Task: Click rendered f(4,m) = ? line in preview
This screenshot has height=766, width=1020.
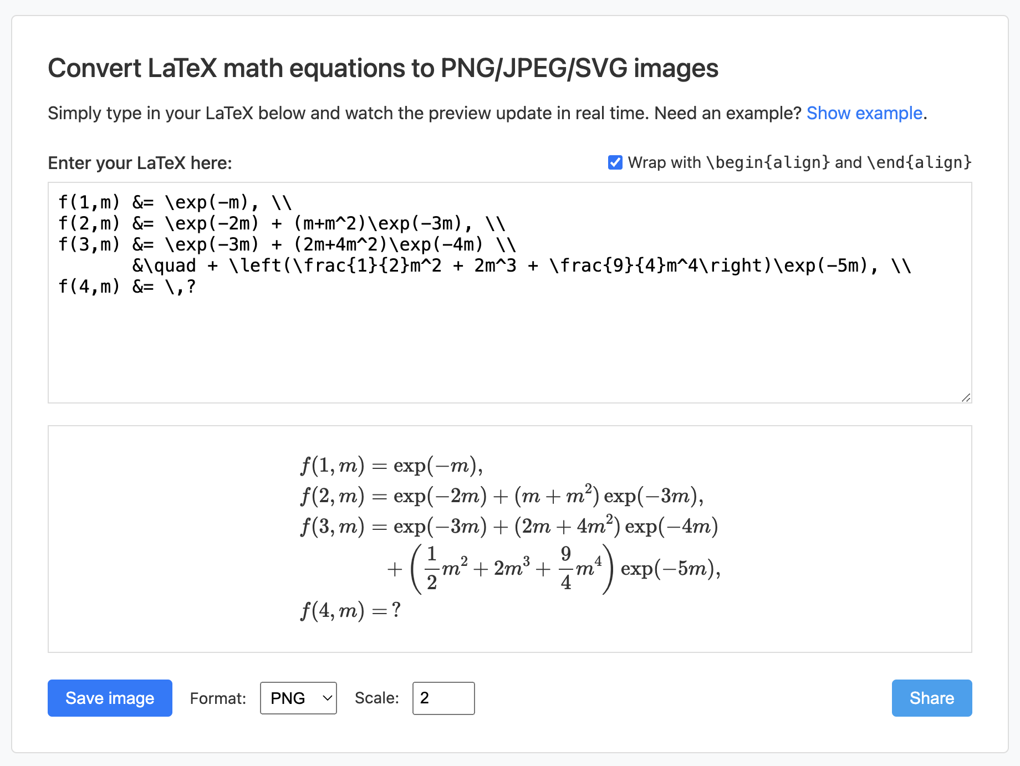Action: pos(350,611)
